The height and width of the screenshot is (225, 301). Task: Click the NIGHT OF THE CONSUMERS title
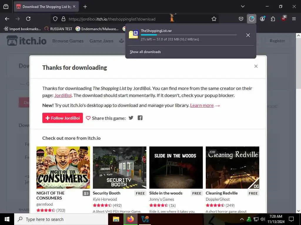pos(51,195)
